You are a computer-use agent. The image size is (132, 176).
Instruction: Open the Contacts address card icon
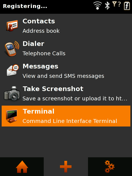(12, 26)
